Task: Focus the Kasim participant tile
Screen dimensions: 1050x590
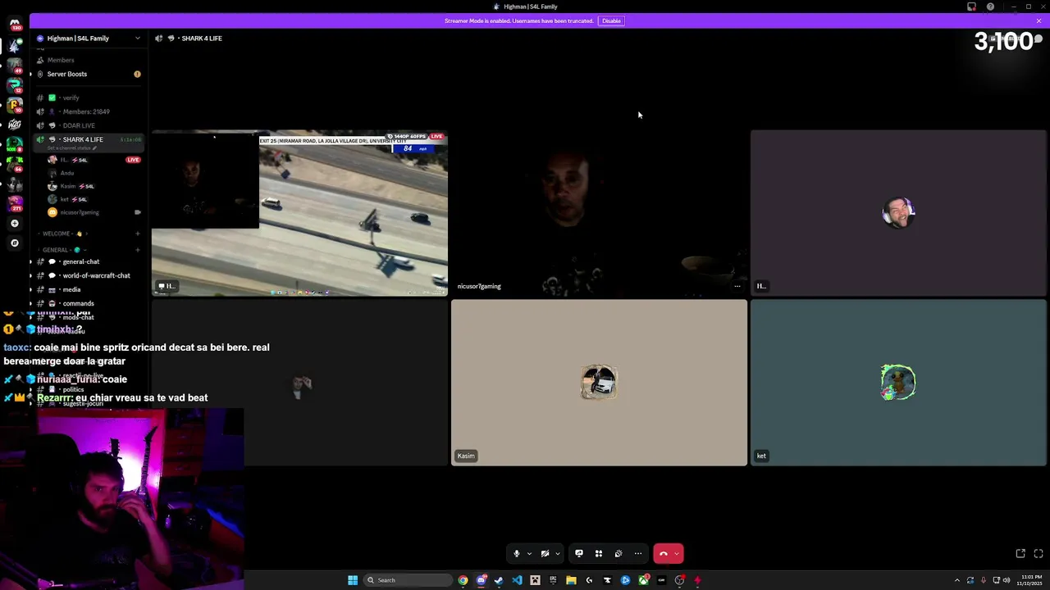Action: pos(600,383)
